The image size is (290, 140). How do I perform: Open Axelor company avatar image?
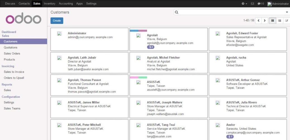(x=218, y=125)
